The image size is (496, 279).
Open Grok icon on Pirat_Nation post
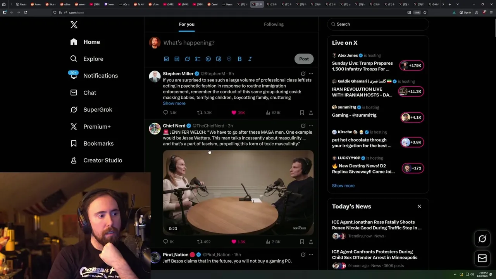(303, 255)
